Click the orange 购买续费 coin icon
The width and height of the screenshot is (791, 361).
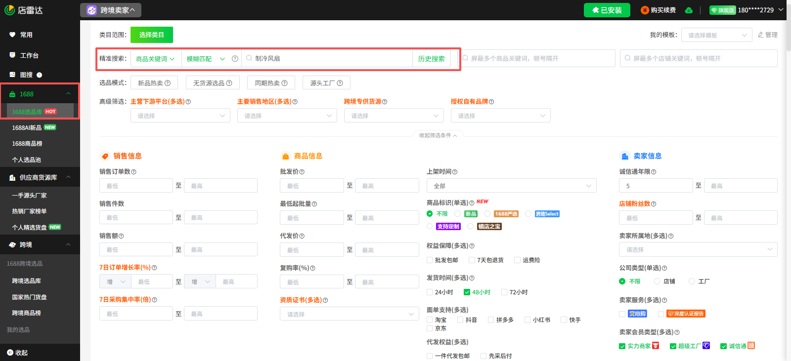coord(645,10)
